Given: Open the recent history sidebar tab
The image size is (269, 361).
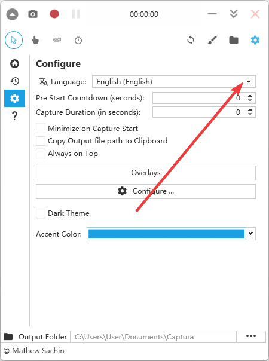Looking at the screenshot, I should tap(14, 81).
